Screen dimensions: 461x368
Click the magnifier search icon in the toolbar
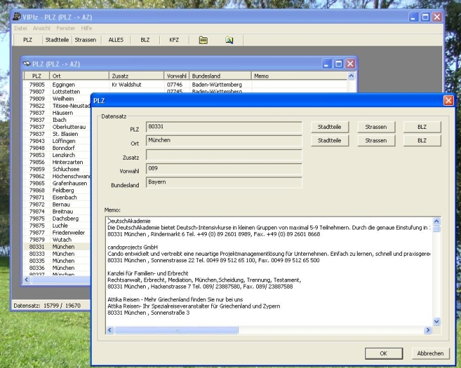tap(229, 40)
